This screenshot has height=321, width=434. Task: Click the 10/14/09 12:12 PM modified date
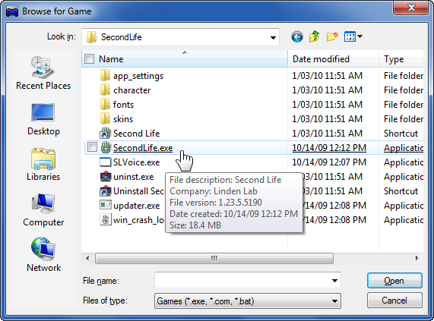tap(329, 148)
